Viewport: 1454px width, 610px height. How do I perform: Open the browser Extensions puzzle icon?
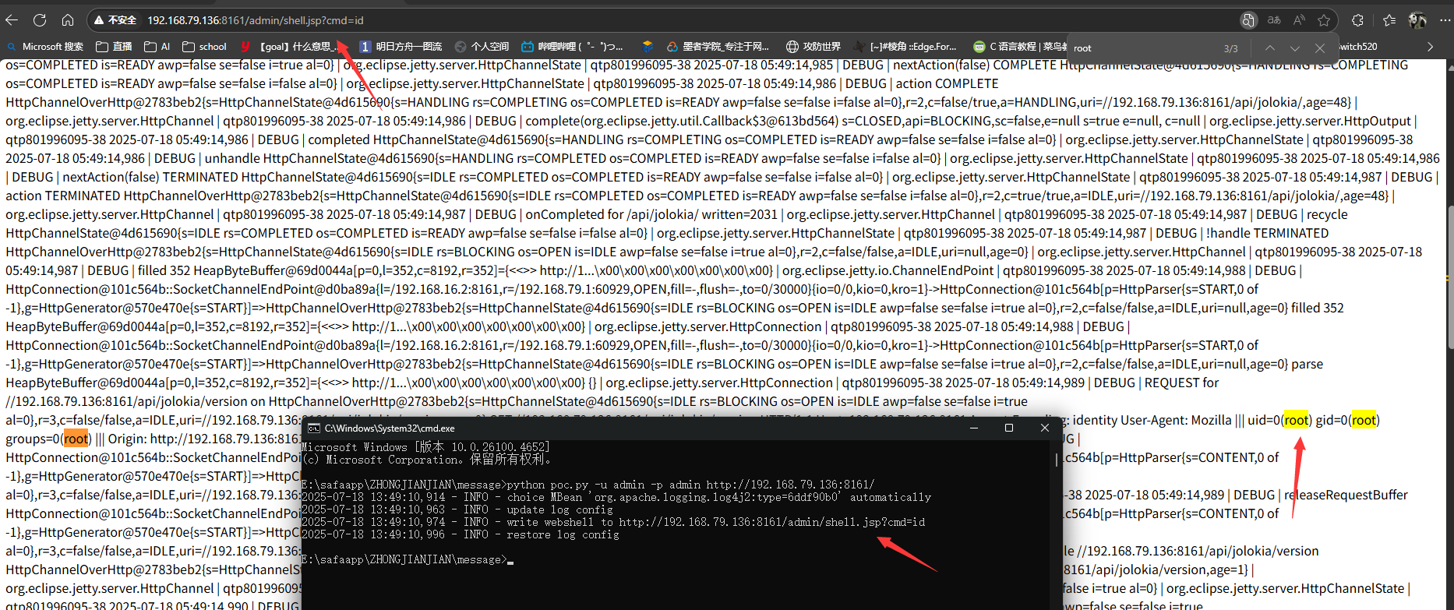pos(1358,20)
